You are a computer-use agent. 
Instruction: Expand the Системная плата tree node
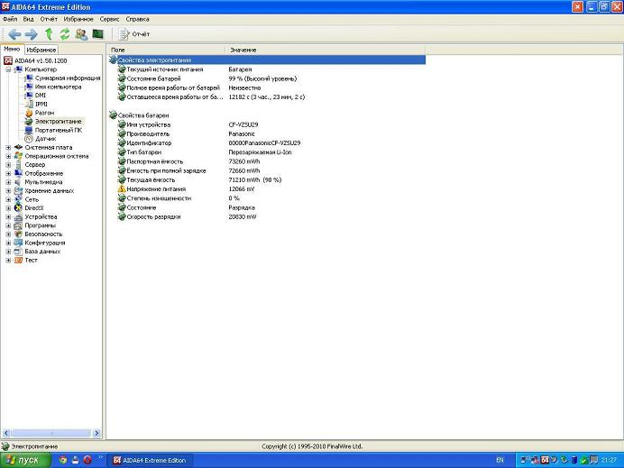pos(9,148)
